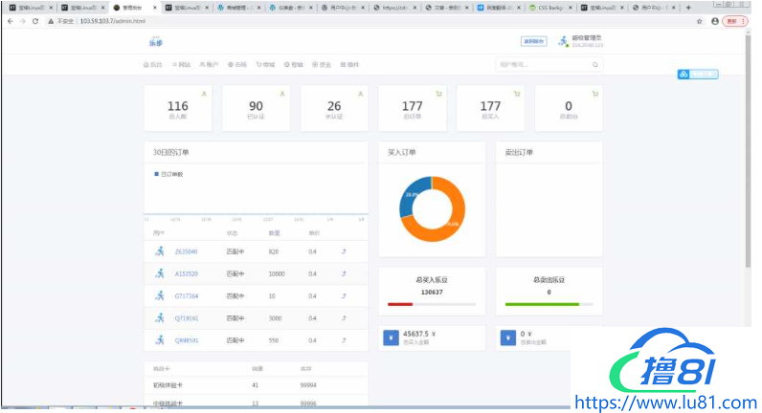
Task: Open user link G717364
Action: point(186,295)
